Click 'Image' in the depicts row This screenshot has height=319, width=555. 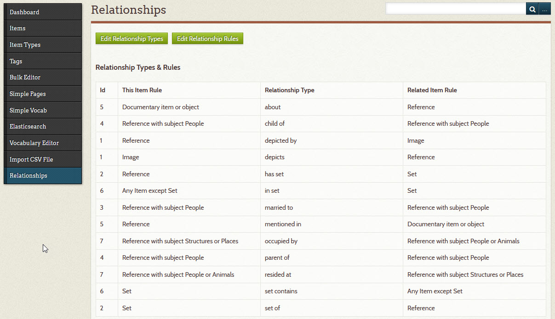(x=131, y=157)
